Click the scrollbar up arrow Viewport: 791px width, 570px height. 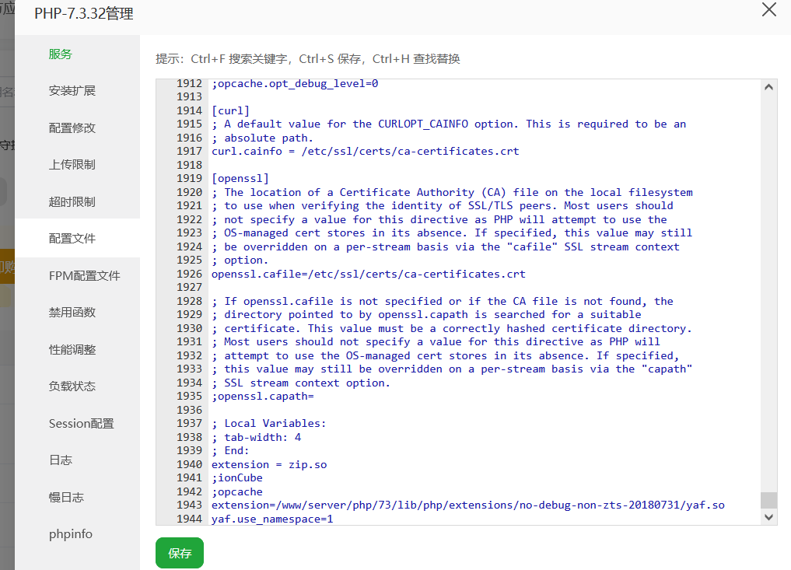click(x=769, y=86)
